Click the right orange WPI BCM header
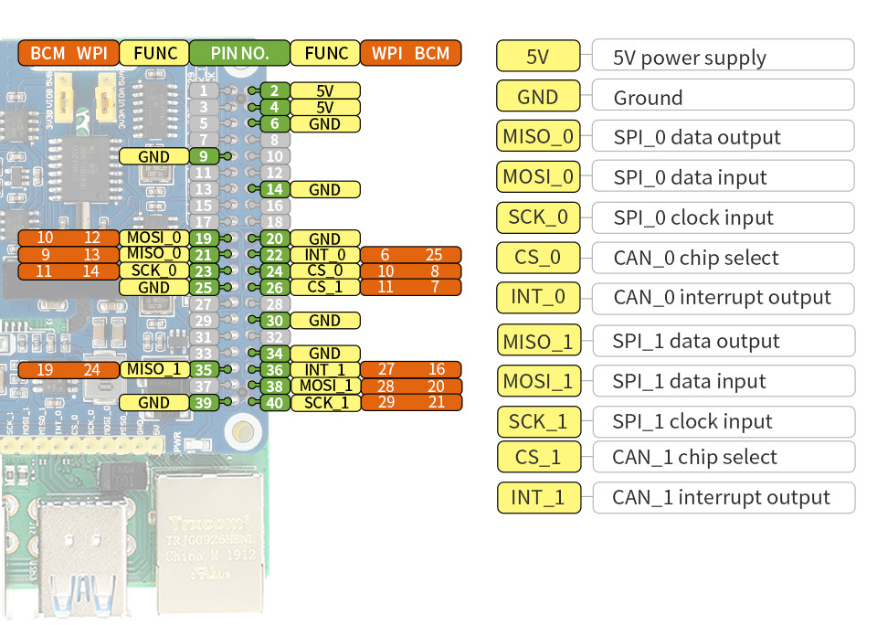The image size is (877, 625). click(411, 53)
